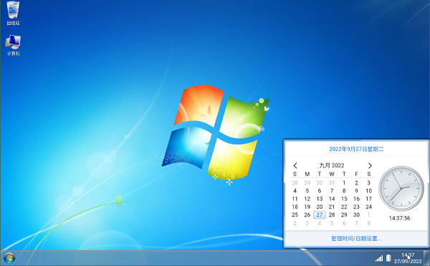Select September 15 in the calendar

pos(344,199)
